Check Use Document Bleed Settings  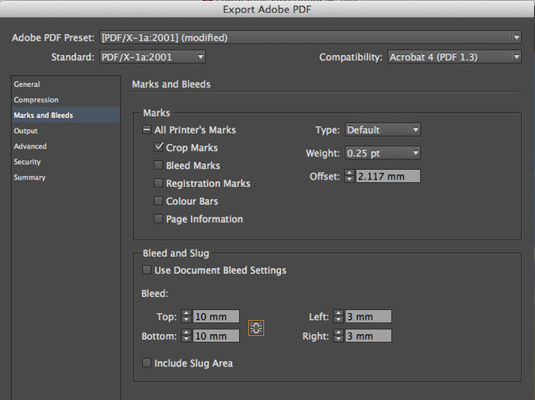click(146, 270)
